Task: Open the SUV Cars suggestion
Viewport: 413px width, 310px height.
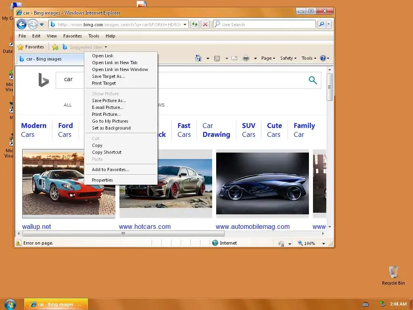Action: tap(248, 130)
